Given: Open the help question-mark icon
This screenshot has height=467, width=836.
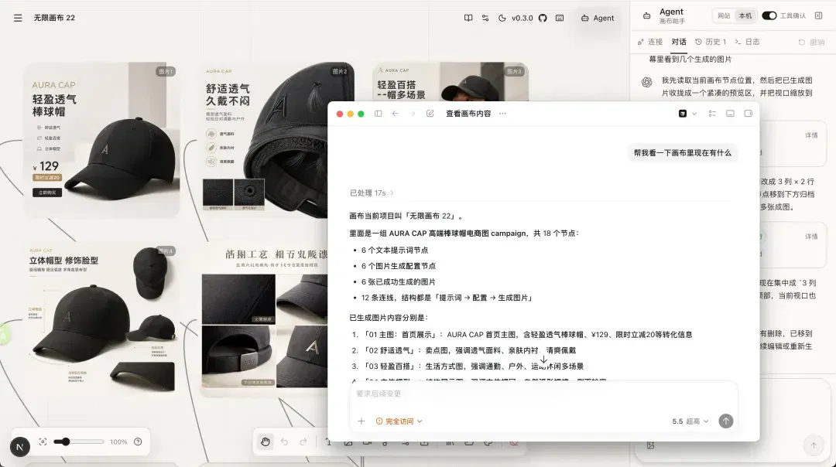Looking at the screenshot, I should [x=138, y=442].
